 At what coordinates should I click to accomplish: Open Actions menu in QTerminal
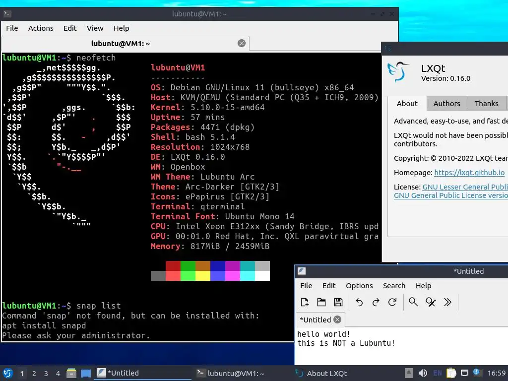click(x=41, y=28)
